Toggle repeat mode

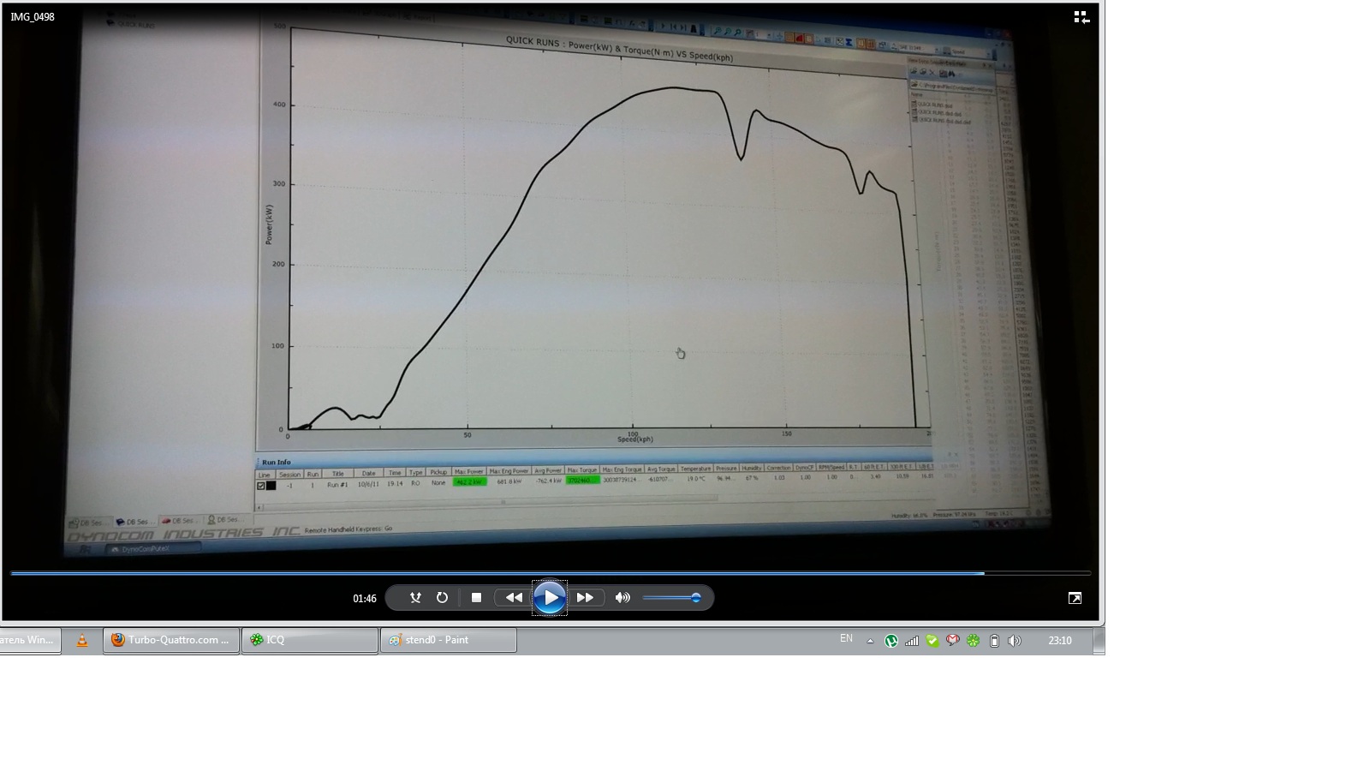[442, 598]
